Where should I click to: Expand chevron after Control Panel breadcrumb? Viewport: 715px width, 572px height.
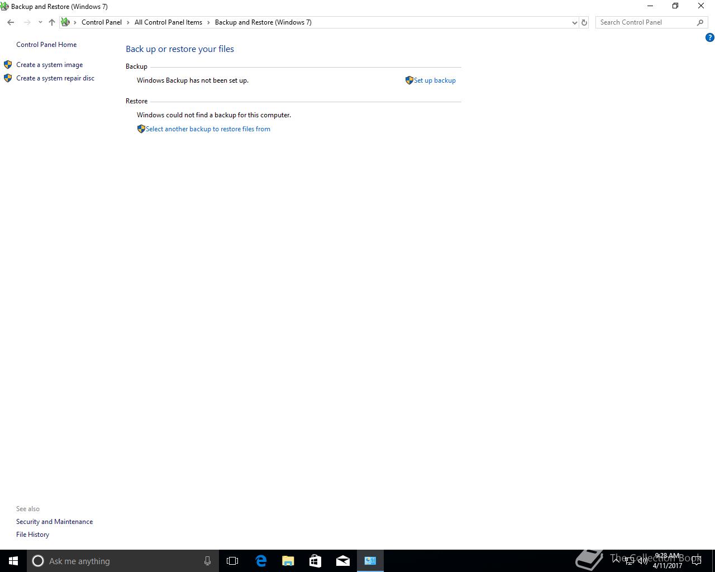[128, 22]
